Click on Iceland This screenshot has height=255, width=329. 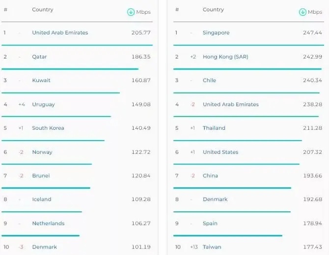point(42,199)
